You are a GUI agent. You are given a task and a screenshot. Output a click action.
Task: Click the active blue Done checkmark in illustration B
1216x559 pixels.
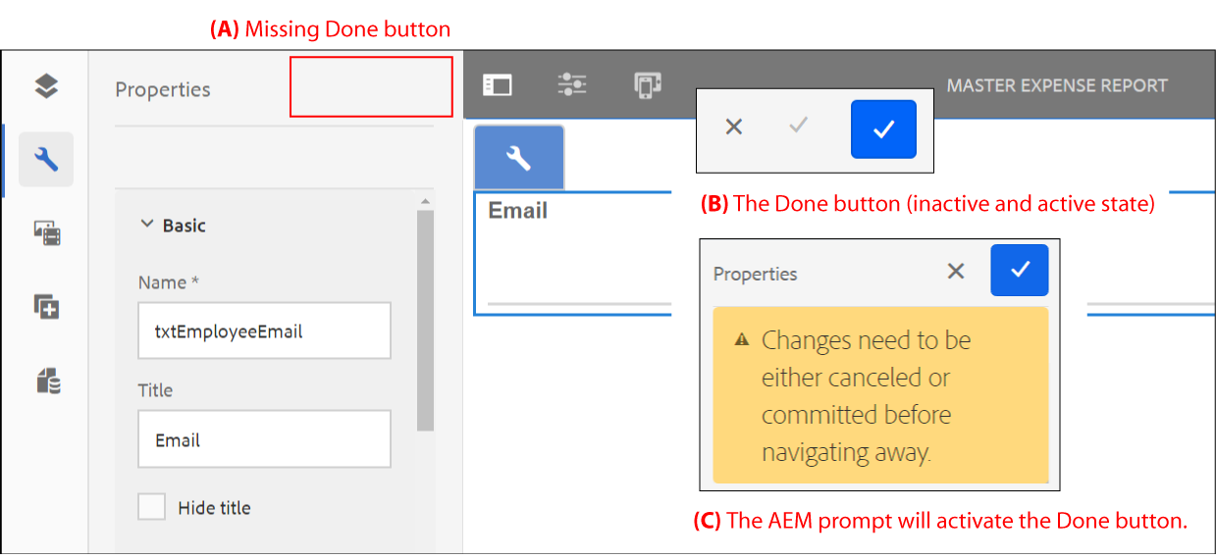[883, 129]
